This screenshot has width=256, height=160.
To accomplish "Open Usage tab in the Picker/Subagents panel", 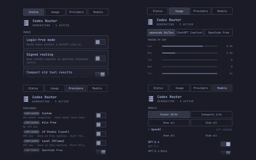I will (x=180, y=88).
